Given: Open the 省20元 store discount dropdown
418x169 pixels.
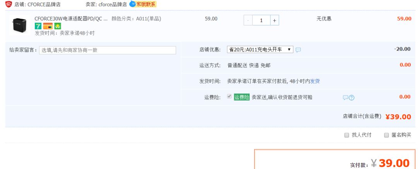Looking at the screenshot, I should 260,50.
